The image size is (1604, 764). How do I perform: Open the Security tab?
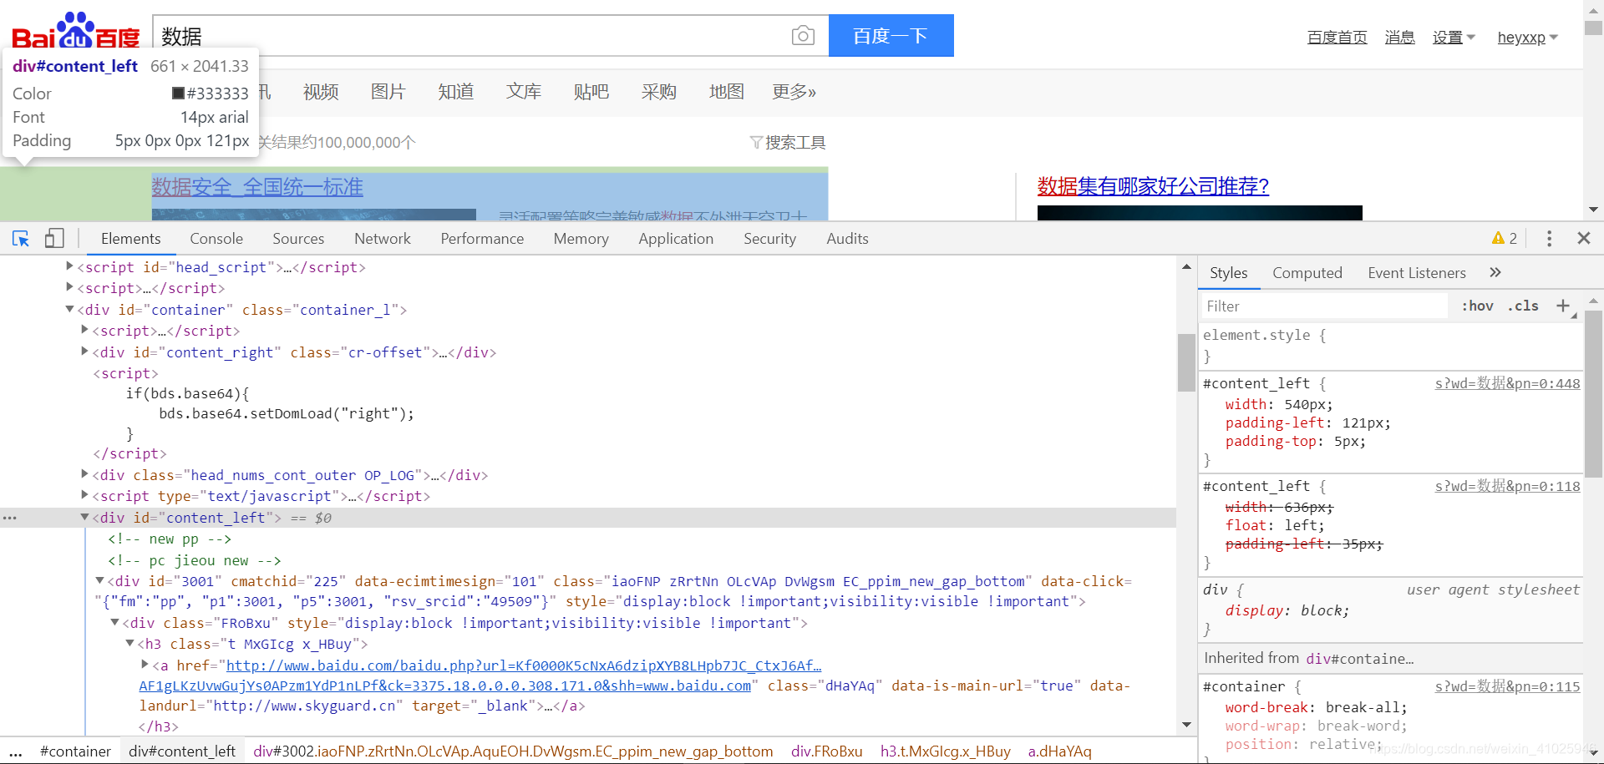point(769,239)
